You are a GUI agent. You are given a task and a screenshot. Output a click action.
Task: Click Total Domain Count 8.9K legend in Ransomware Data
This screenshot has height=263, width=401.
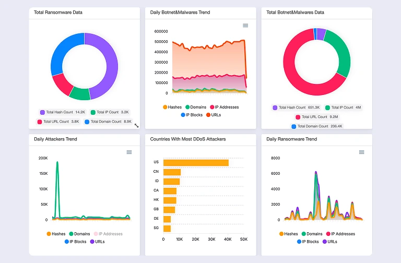[108, 122]
